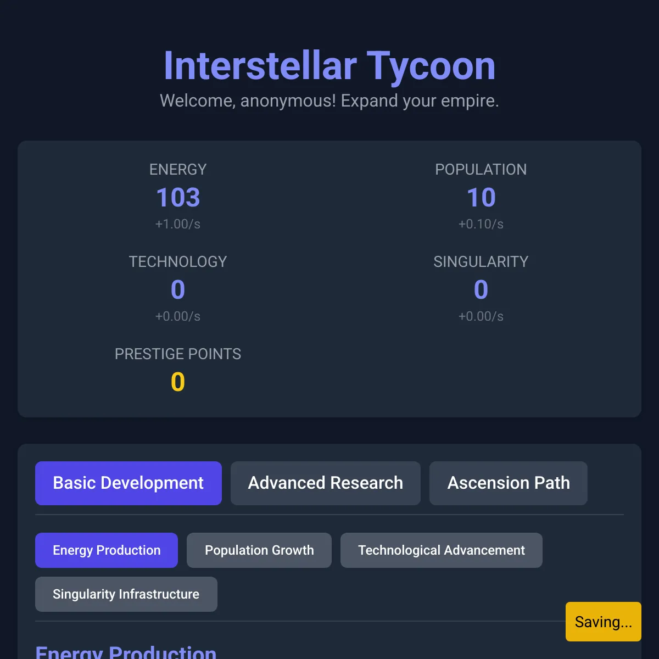Click the Interstellar Tycoon title

(329, 65)
